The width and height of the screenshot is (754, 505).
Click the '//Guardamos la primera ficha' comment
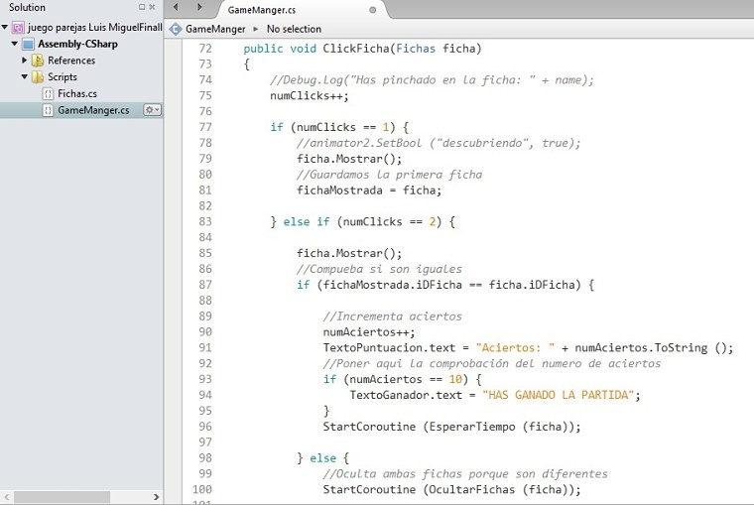[x=389, y=175]
